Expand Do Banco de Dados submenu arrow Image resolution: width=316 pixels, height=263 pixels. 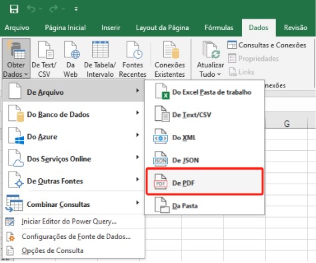(137, 113)
